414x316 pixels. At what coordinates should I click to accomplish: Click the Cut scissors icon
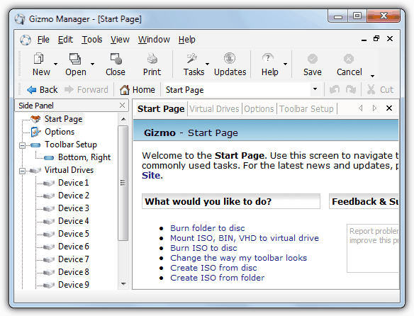(371, 90)
